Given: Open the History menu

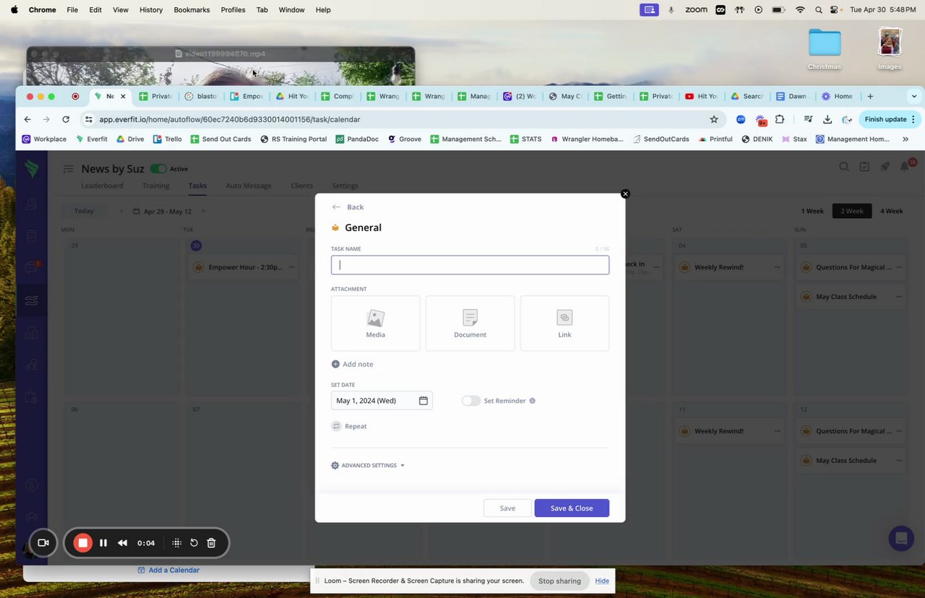Looking at the screenshot, I should pos(151,9).
